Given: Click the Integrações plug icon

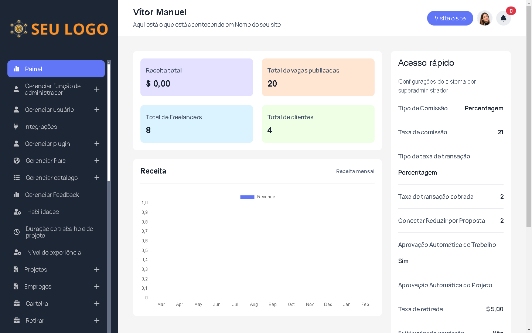Looking at the screenshot, I should 16,127.
